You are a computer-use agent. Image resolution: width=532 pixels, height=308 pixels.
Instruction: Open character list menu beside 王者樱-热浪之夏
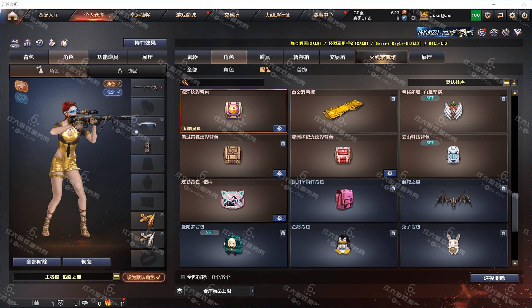117,277
